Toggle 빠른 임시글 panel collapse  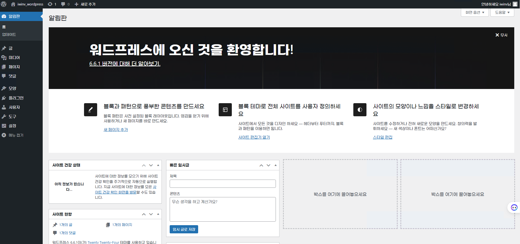[x=276, y=165]
